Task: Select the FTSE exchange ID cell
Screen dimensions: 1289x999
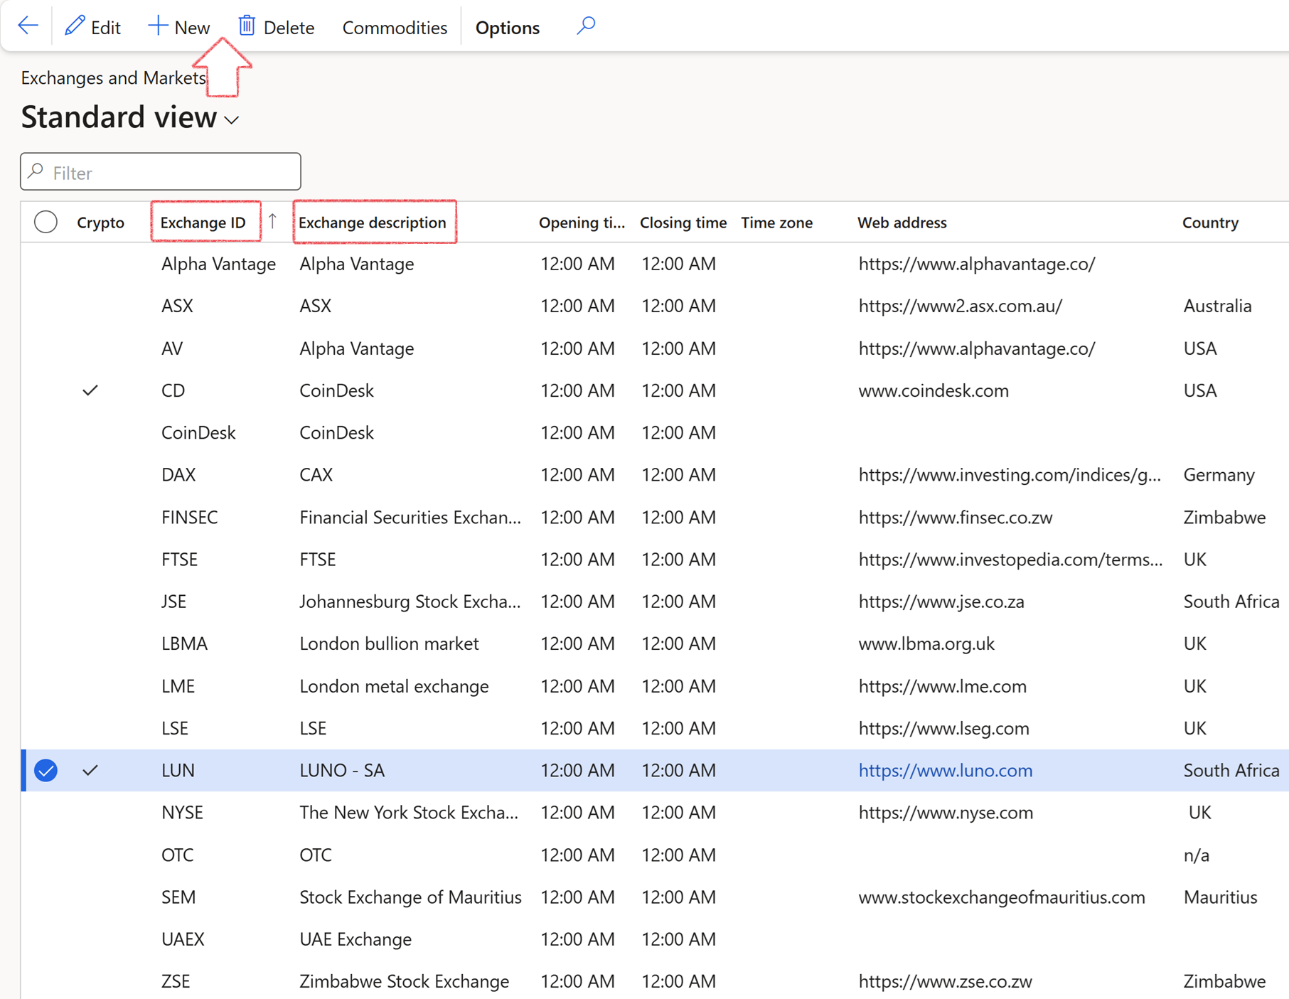Action: (x=179, y=559)
